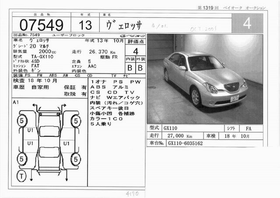Click the displacement value 2000cc
This screenshot has width=280, height=198.
[x=47, y=52]
